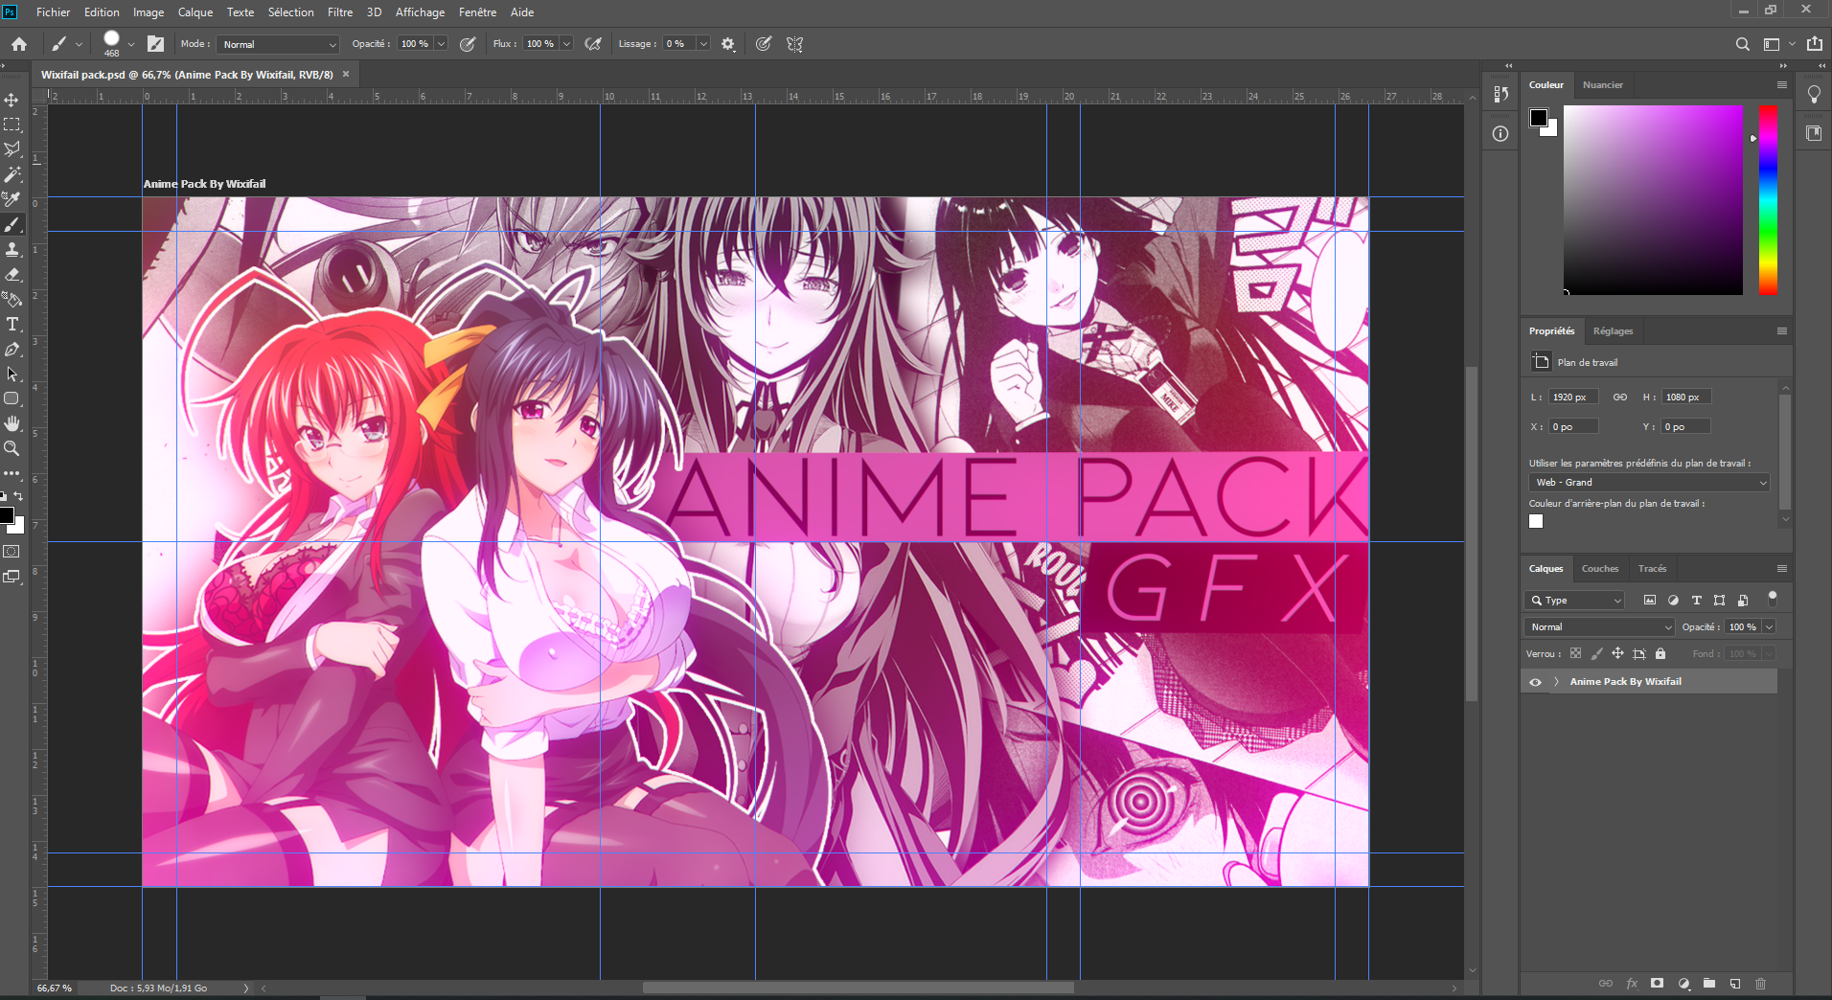1832x1000 pixels.
Task: Create a new layer group folder
Action: point(1709,984)
